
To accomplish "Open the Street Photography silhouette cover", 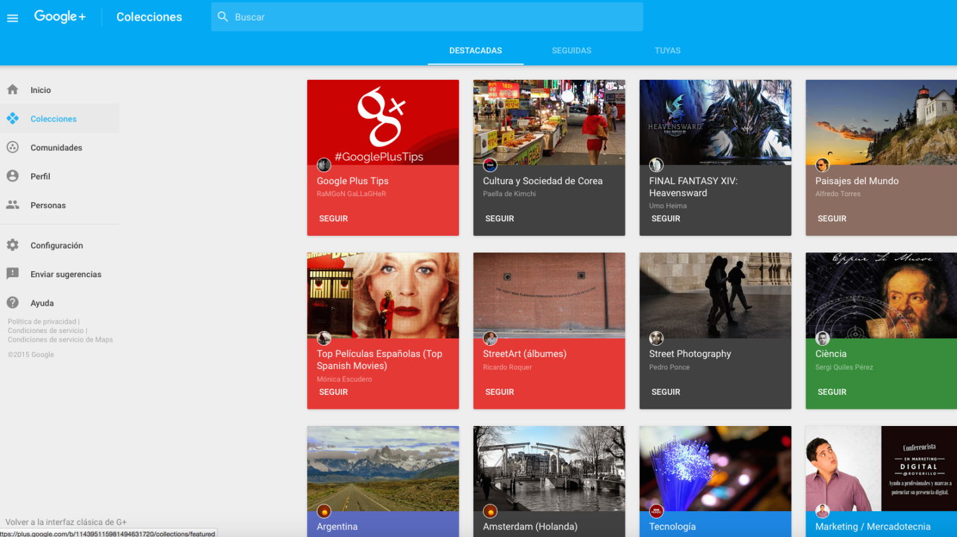I will pos(715,296).
